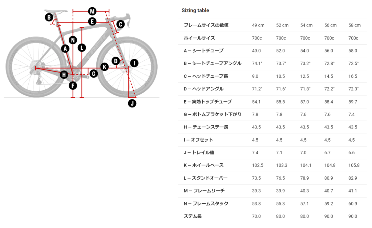The height and width of the screenshot is (228, 372).
Task: Select the K wheelbase marker
Action: [x=105, y=67]
